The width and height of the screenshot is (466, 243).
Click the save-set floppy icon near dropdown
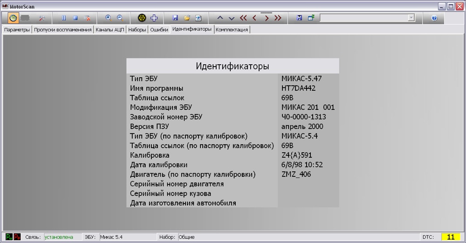point(299,18)
